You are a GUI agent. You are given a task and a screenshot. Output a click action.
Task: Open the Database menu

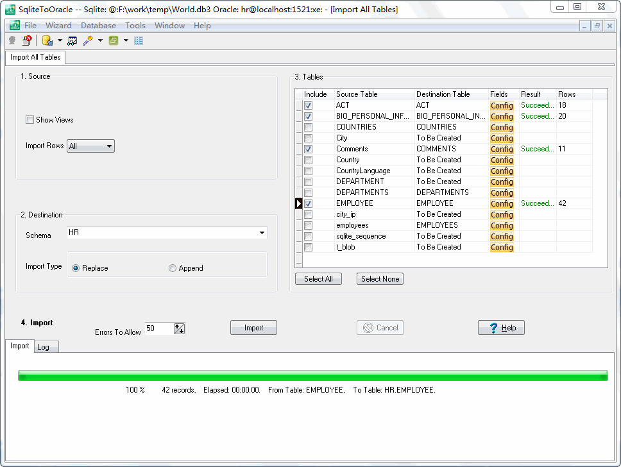tap(98, 26)
